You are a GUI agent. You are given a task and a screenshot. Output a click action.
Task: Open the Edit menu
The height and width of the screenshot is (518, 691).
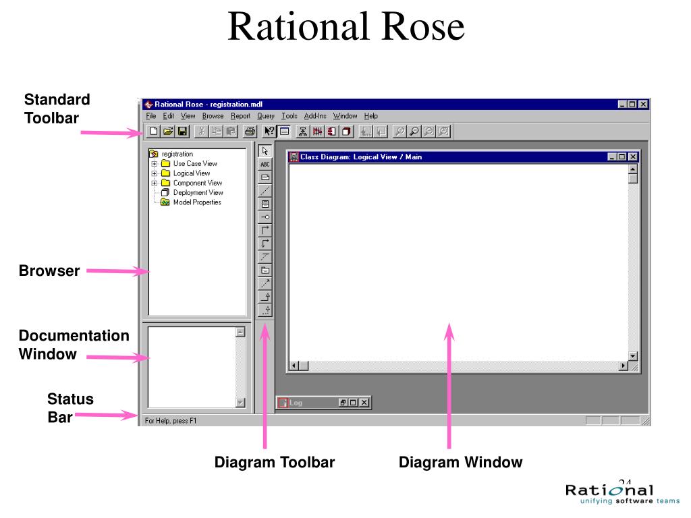(168, 116)
